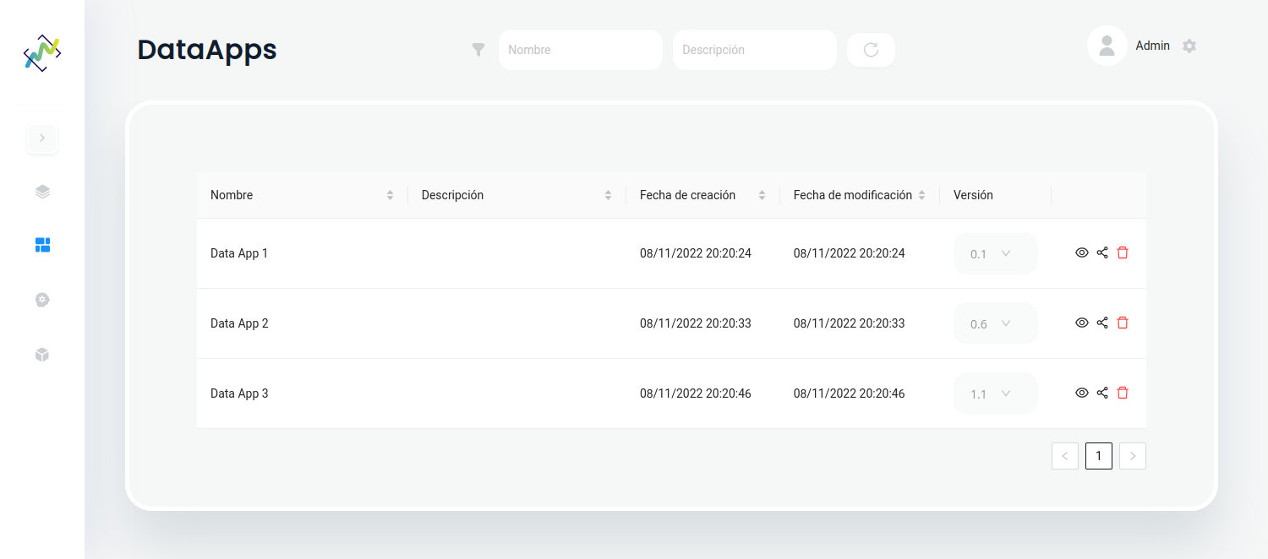Image resolution: width=1268 pixels, height=559 pixels.
Task: Open version dropdown for Data App 1
Action: [995, 253]
